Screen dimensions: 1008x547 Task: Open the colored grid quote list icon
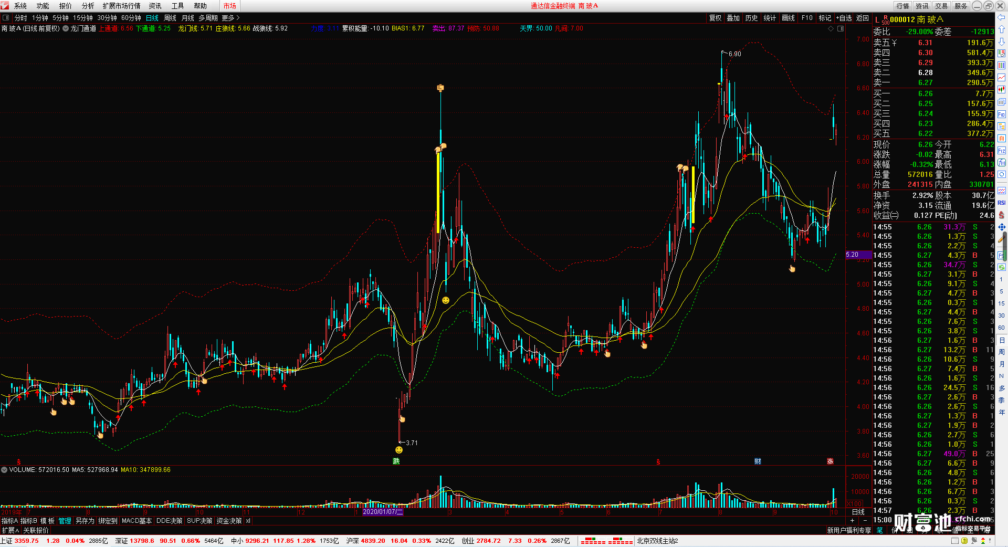click(1002, 66)
